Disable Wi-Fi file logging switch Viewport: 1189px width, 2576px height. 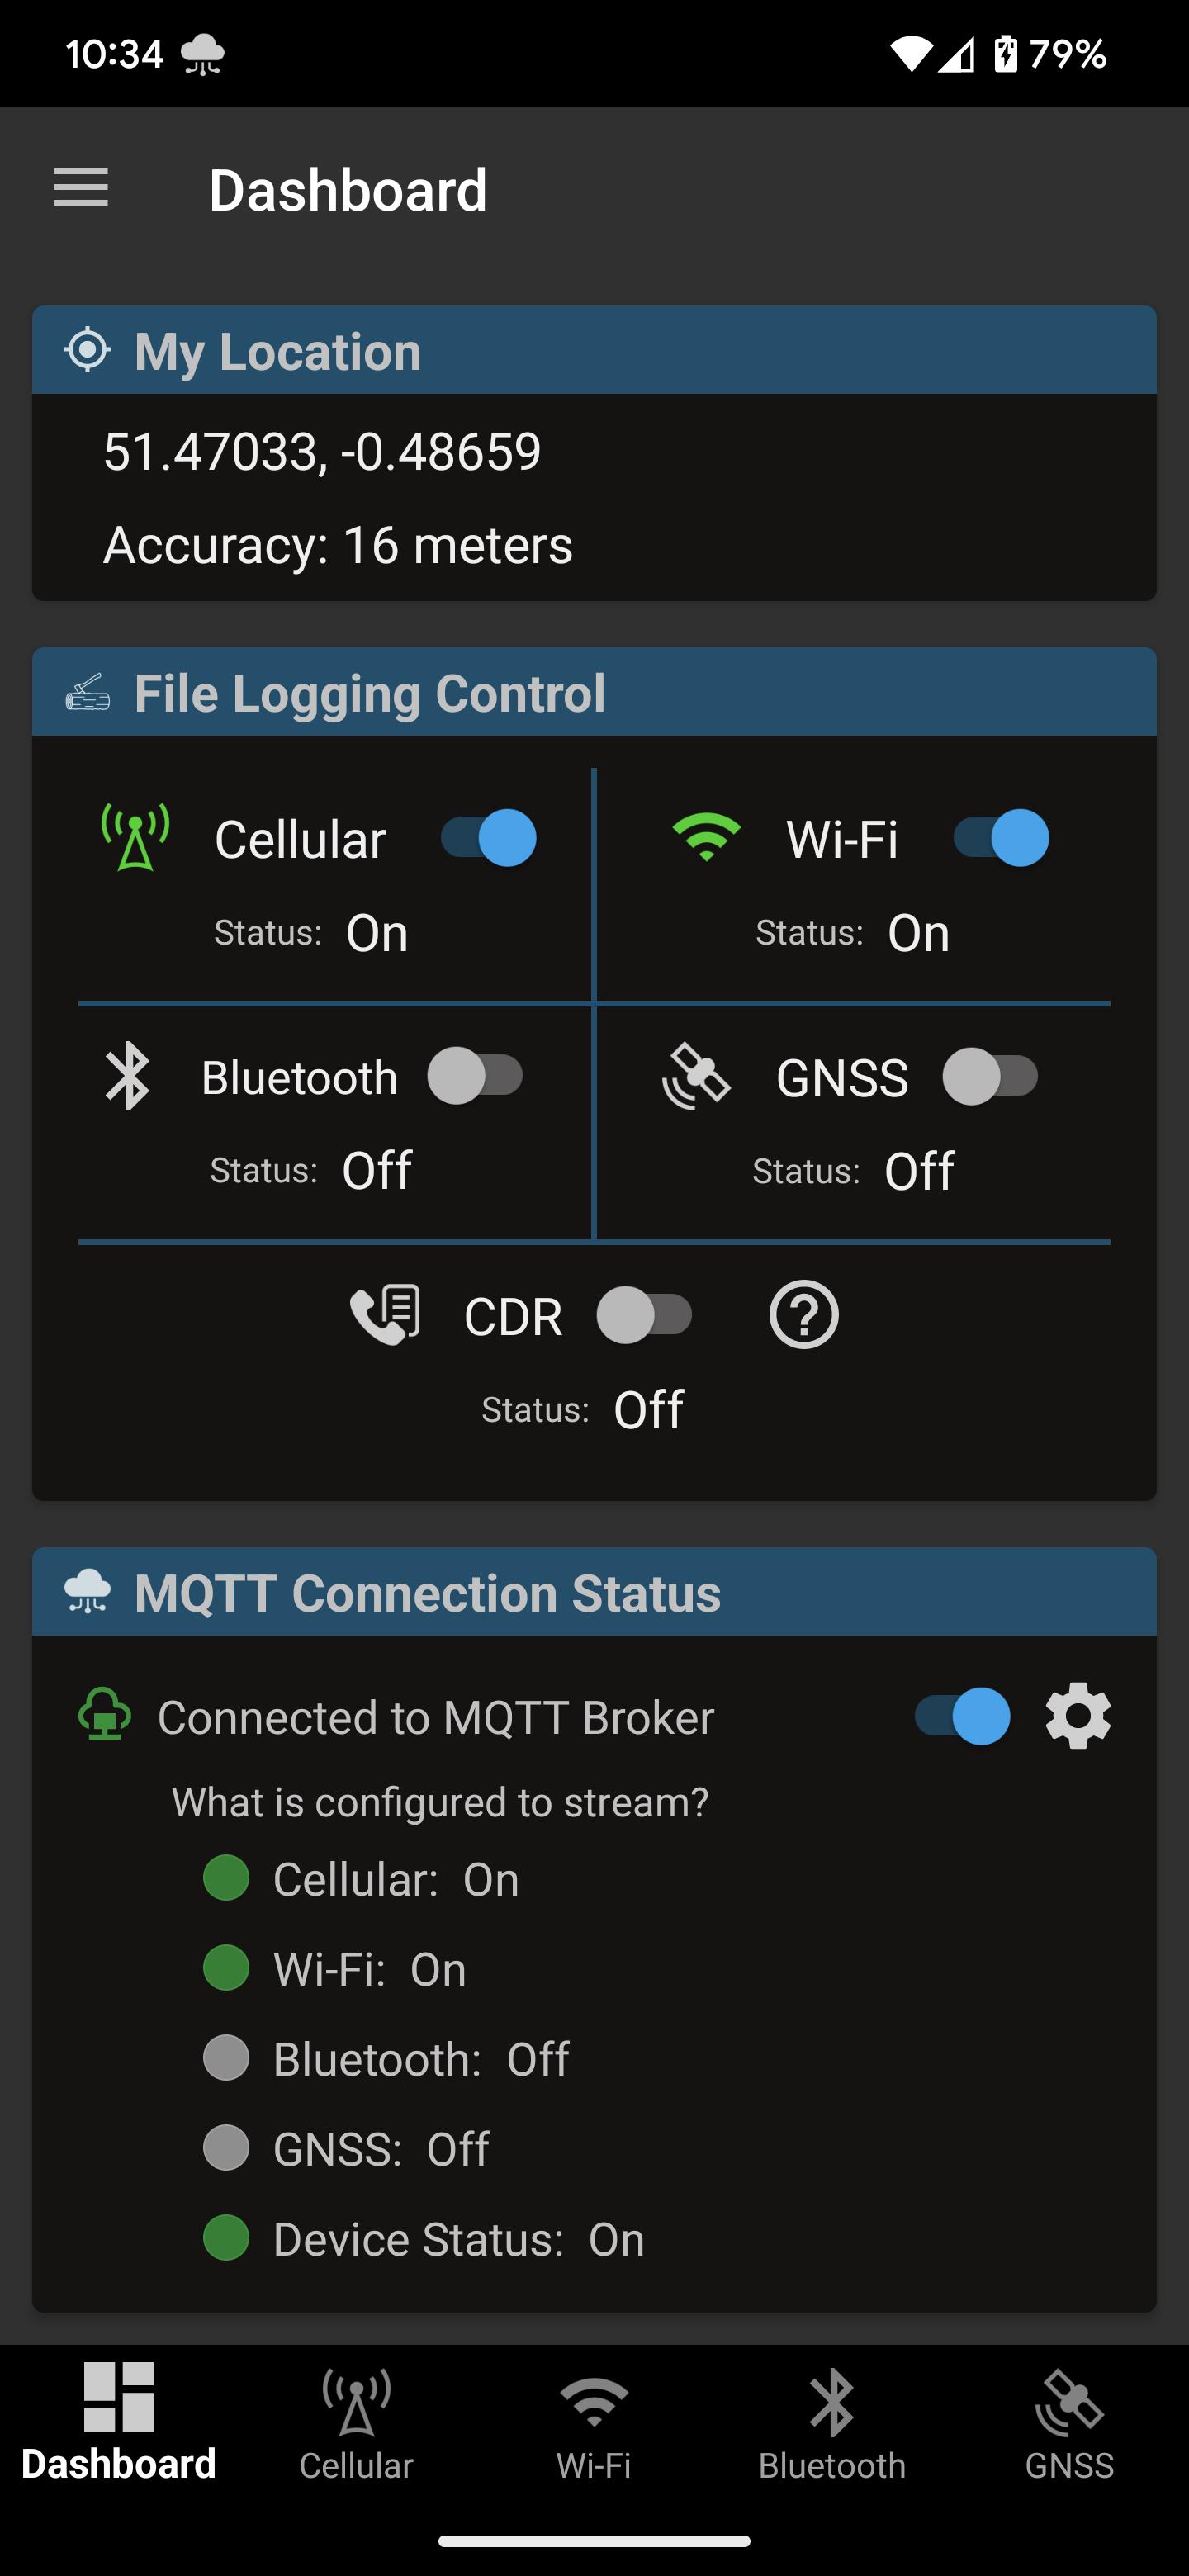pos(1001,838)
